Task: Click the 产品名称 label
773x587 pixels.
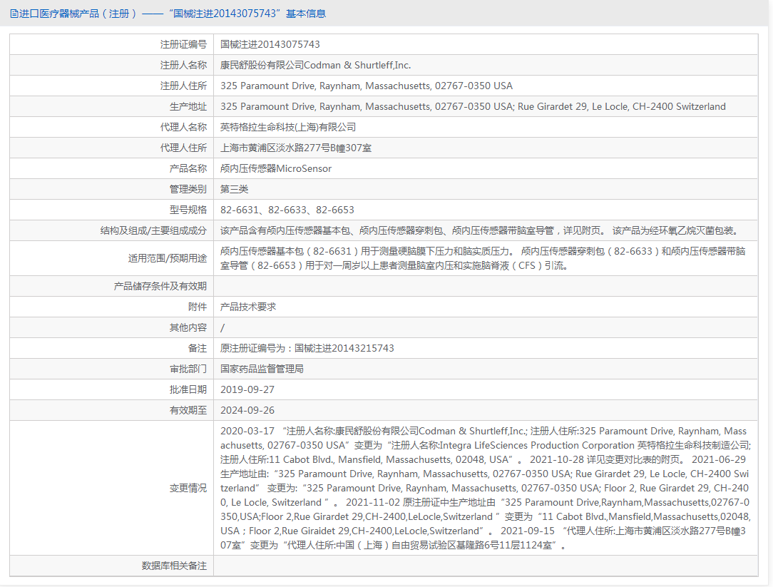Action: coord(188,169)
